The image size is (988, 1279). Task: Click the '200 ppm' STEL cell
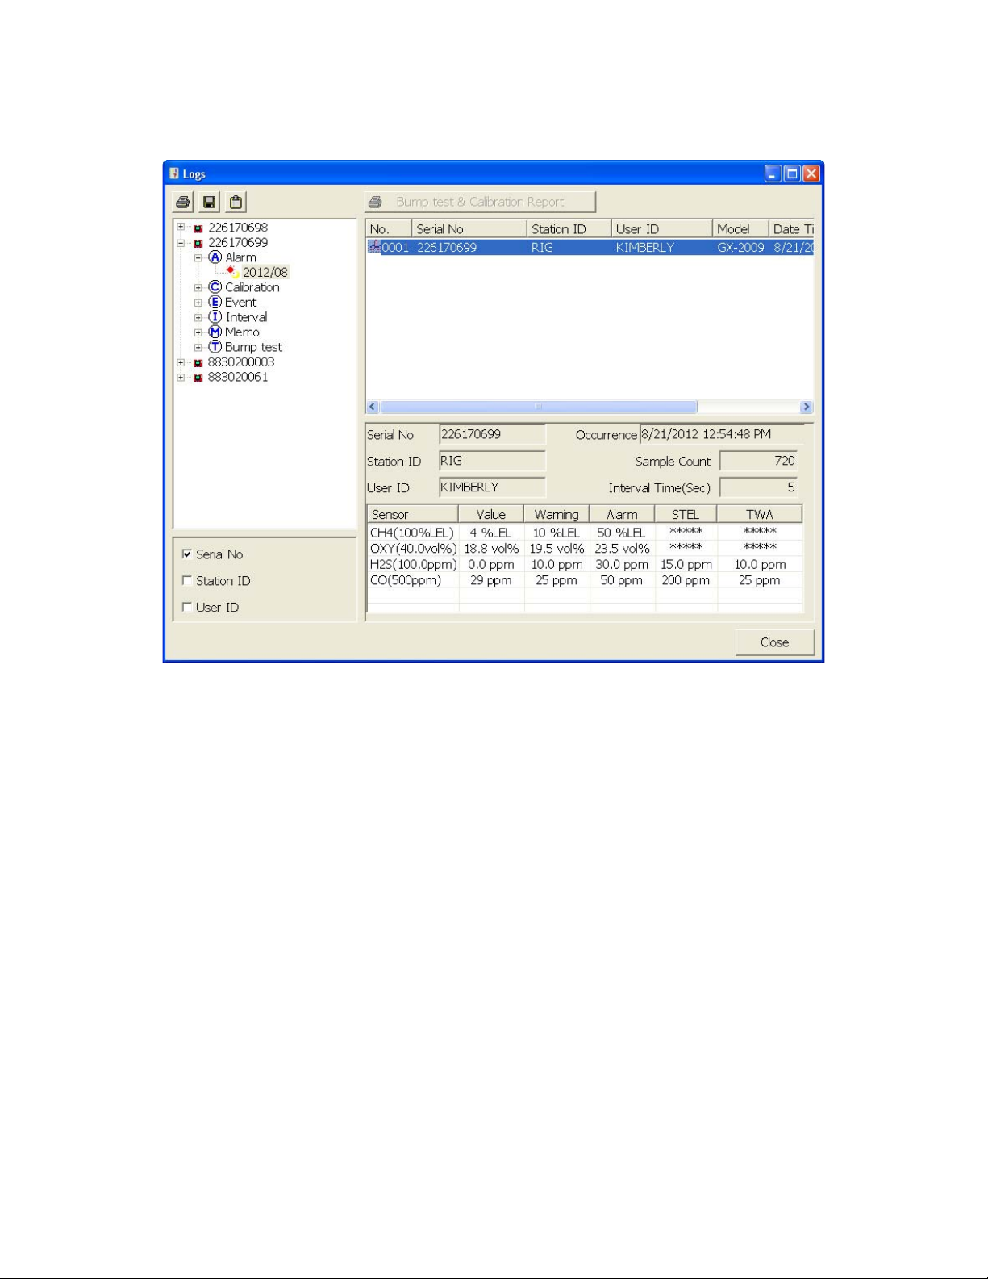[x=686, y=580]
